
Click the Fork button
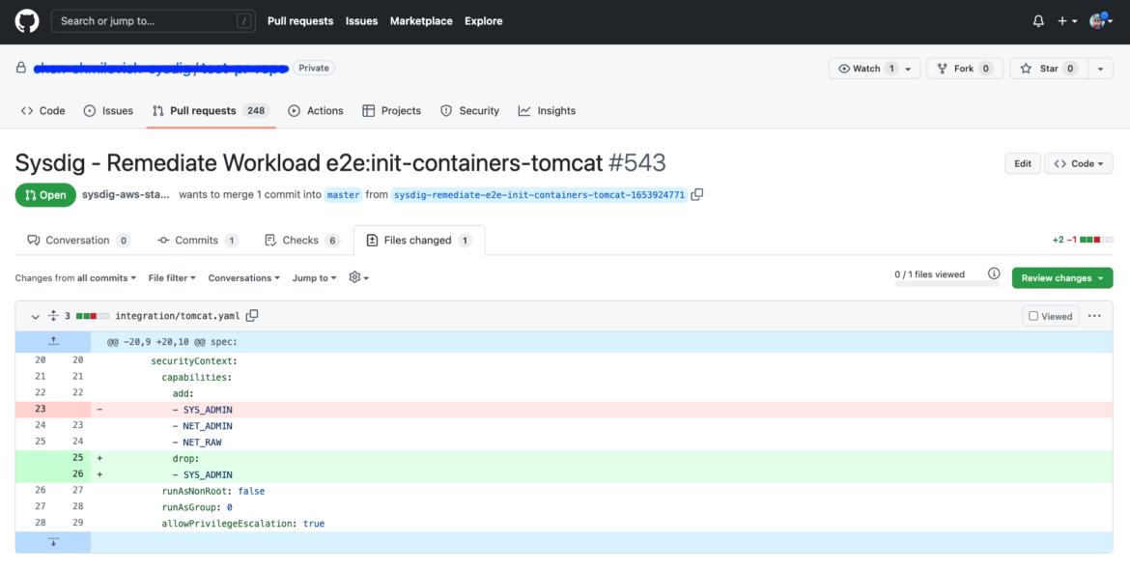click(x=965, y=69)
